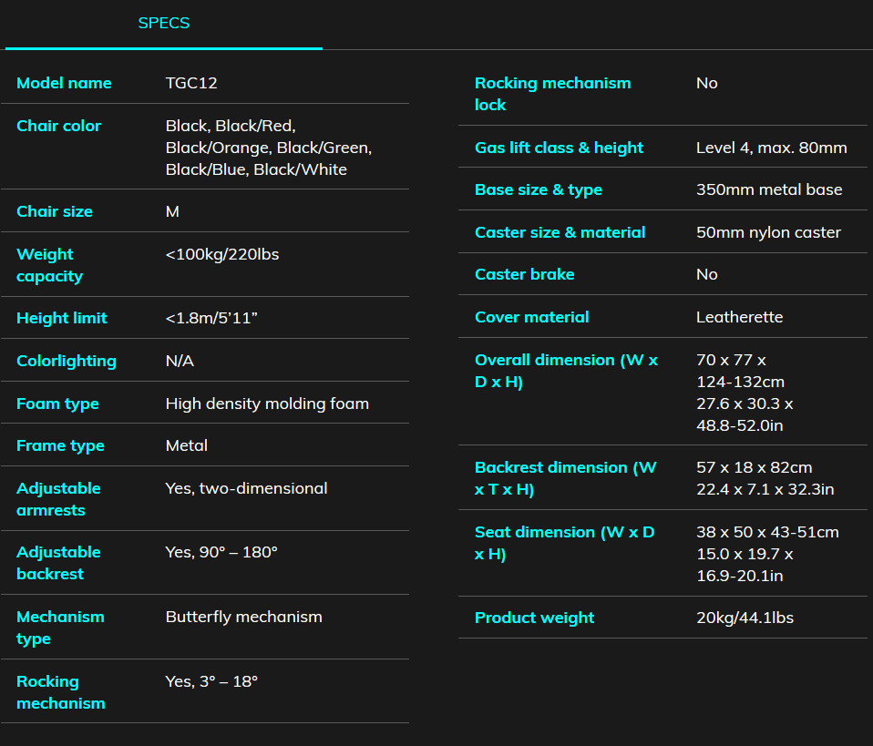The image size is (873, 746).
Task: Click the cover value 'Leatherette'
Action: [x=740, y=317]
